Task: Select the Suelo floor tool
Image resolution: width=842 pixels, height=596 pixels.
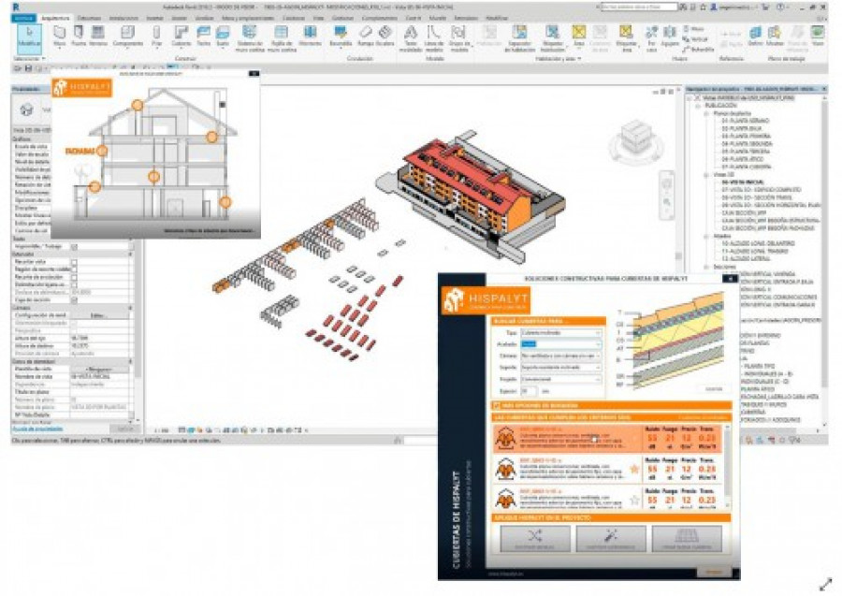Action: pyautogui.click(x=223, y=36)
